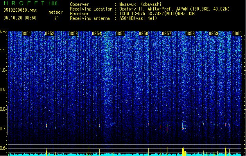The height and width of the screenshot is (156, 246).
Task: Click the 1.1 kHz axis tick label
Action: (3, 51)
